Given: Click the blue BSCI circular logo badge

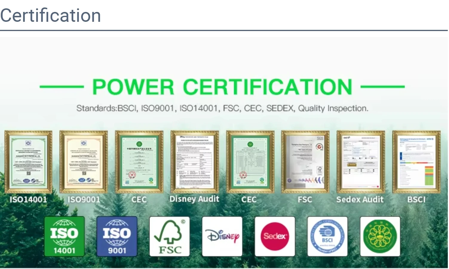Looking at the screenshot, I should (x=327, y=236).
